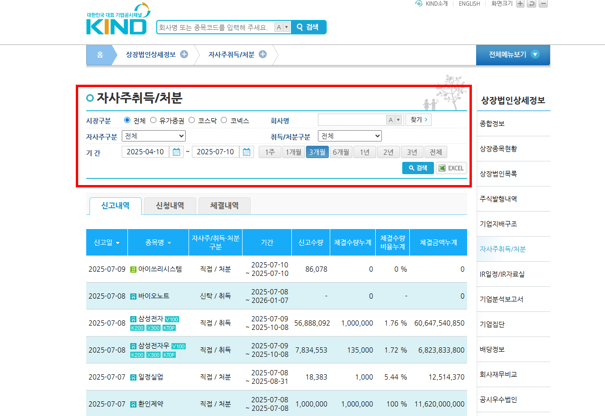
Task: Export results using the EXCEL icon
Action: coord(451,168)
